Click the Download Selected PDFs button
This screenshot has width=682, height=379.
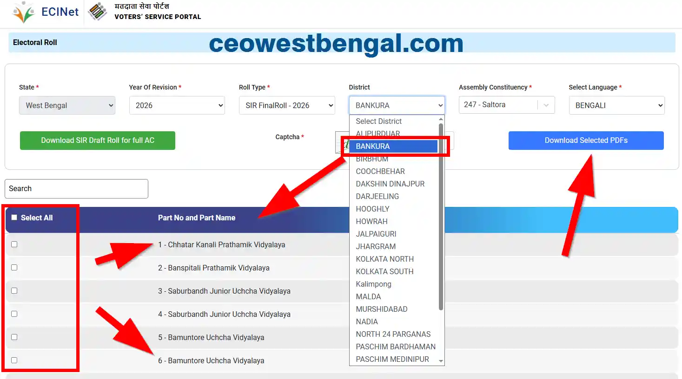[586, 141]
